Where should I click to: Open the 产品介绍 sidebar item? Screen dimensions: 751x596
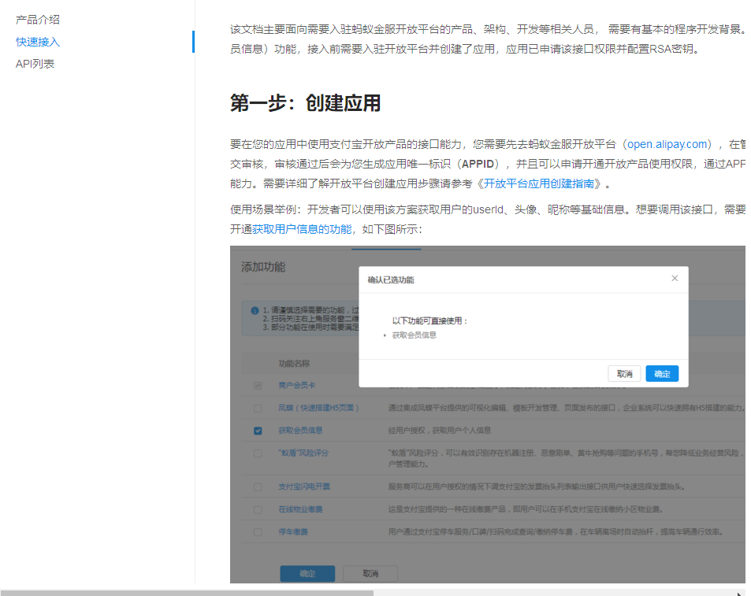pyautogui.click(x=37, y=20)
